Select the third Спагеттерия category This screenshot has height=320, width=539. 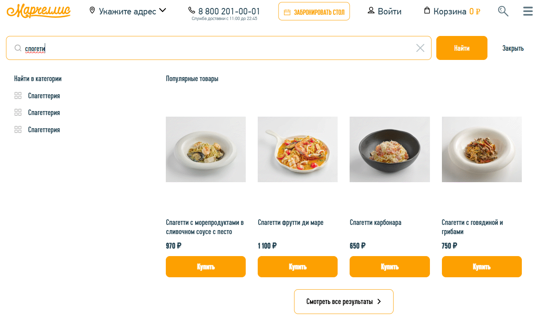click(x=44, y=130)
